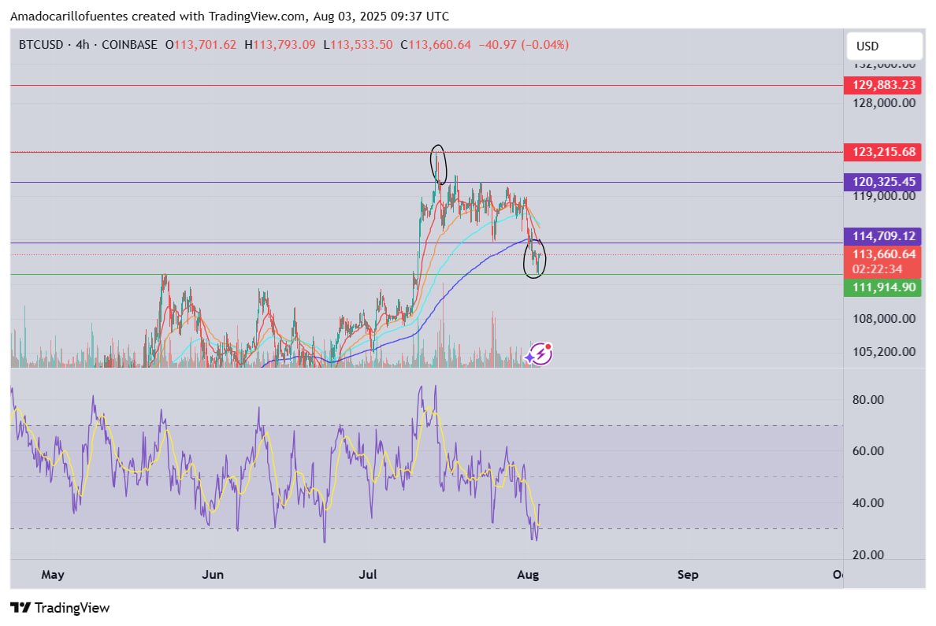Image resolution: width=936 pixels, height=626 pixels.
Task: Click the red 129,883.23 resistance price label
Action: [882, 85]
